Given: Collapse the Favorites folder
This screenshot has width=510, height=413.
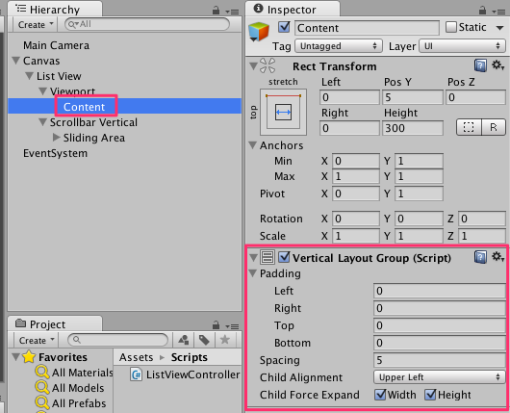Looking at the screenshot, I should 15,357.
